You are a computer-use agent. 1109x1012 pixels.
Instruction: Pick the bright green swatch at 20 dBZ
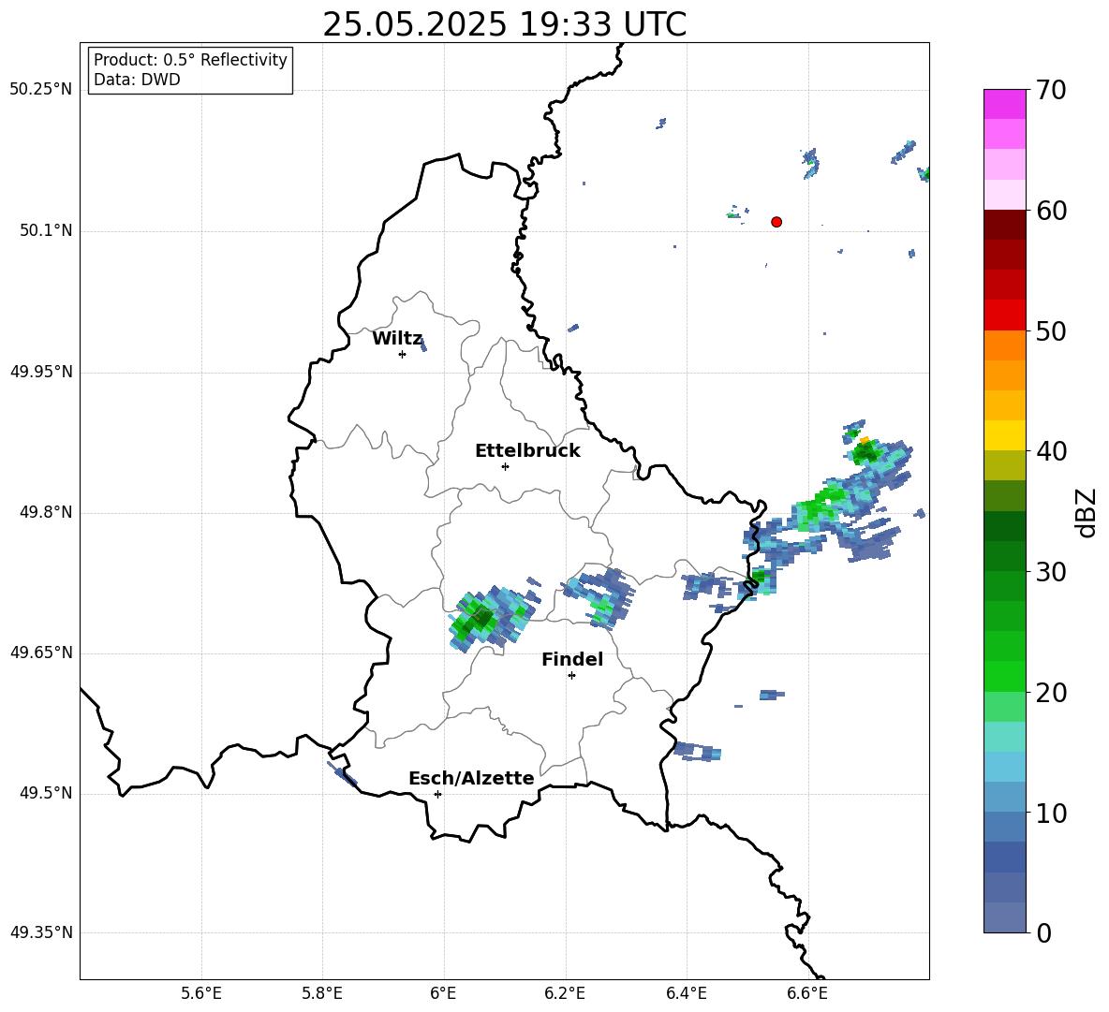pos(1005,676)
